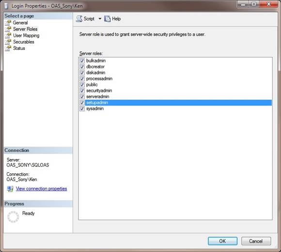Select the bulkadmin role name
281x252 pixels.
(96, 60)
